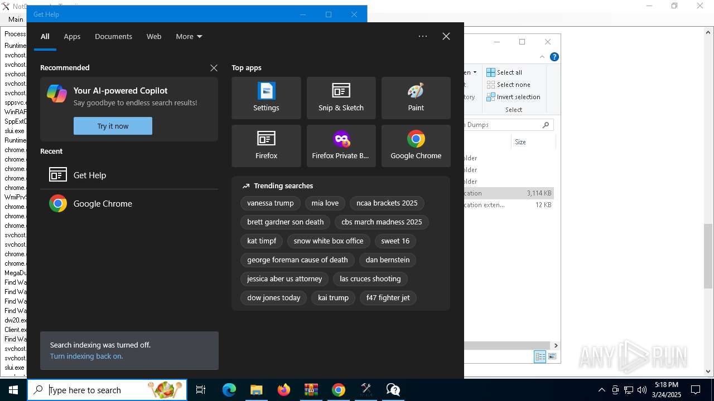Search trending 'ncaa brackets 2025'
714x401 pixels.
[x=387, y=203]
